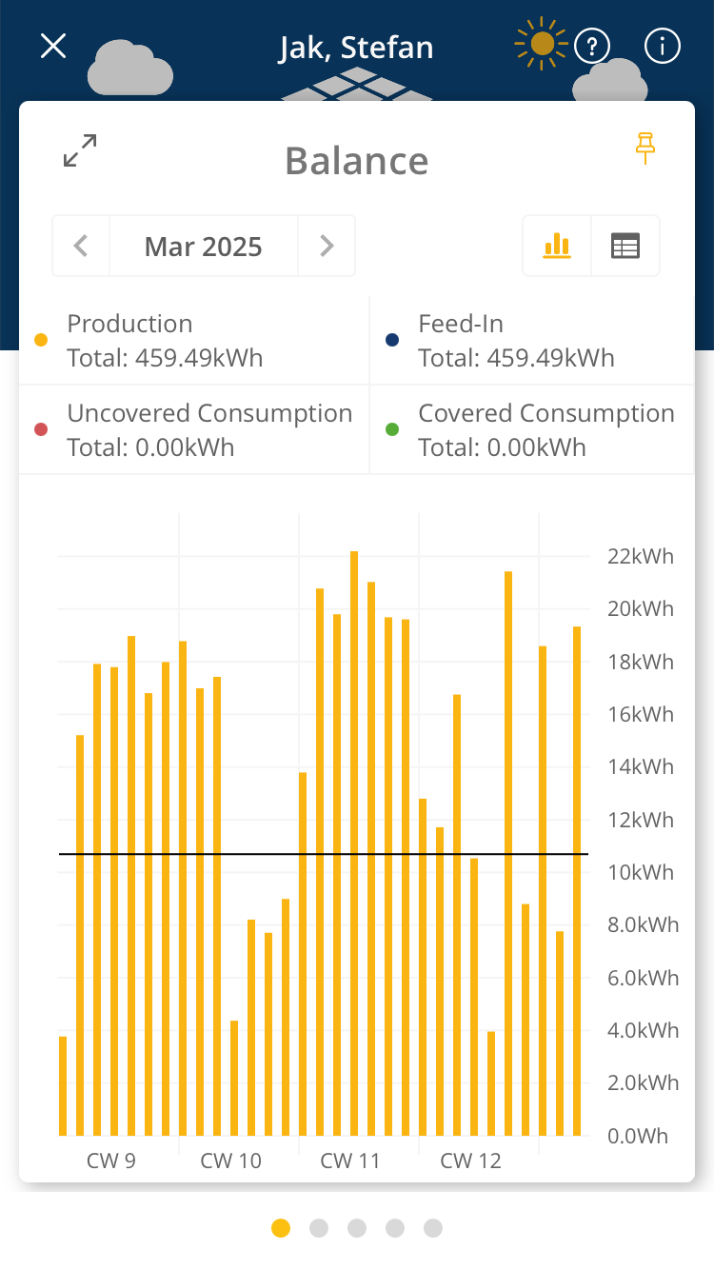Viewport: 714px width, 1270px height.
Task: Select the second page indicator dot
Action: click(319, 1228)
